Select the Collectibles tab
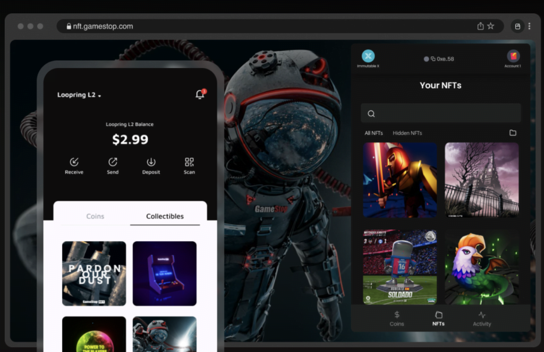544x352 pixels. [165, 216]
